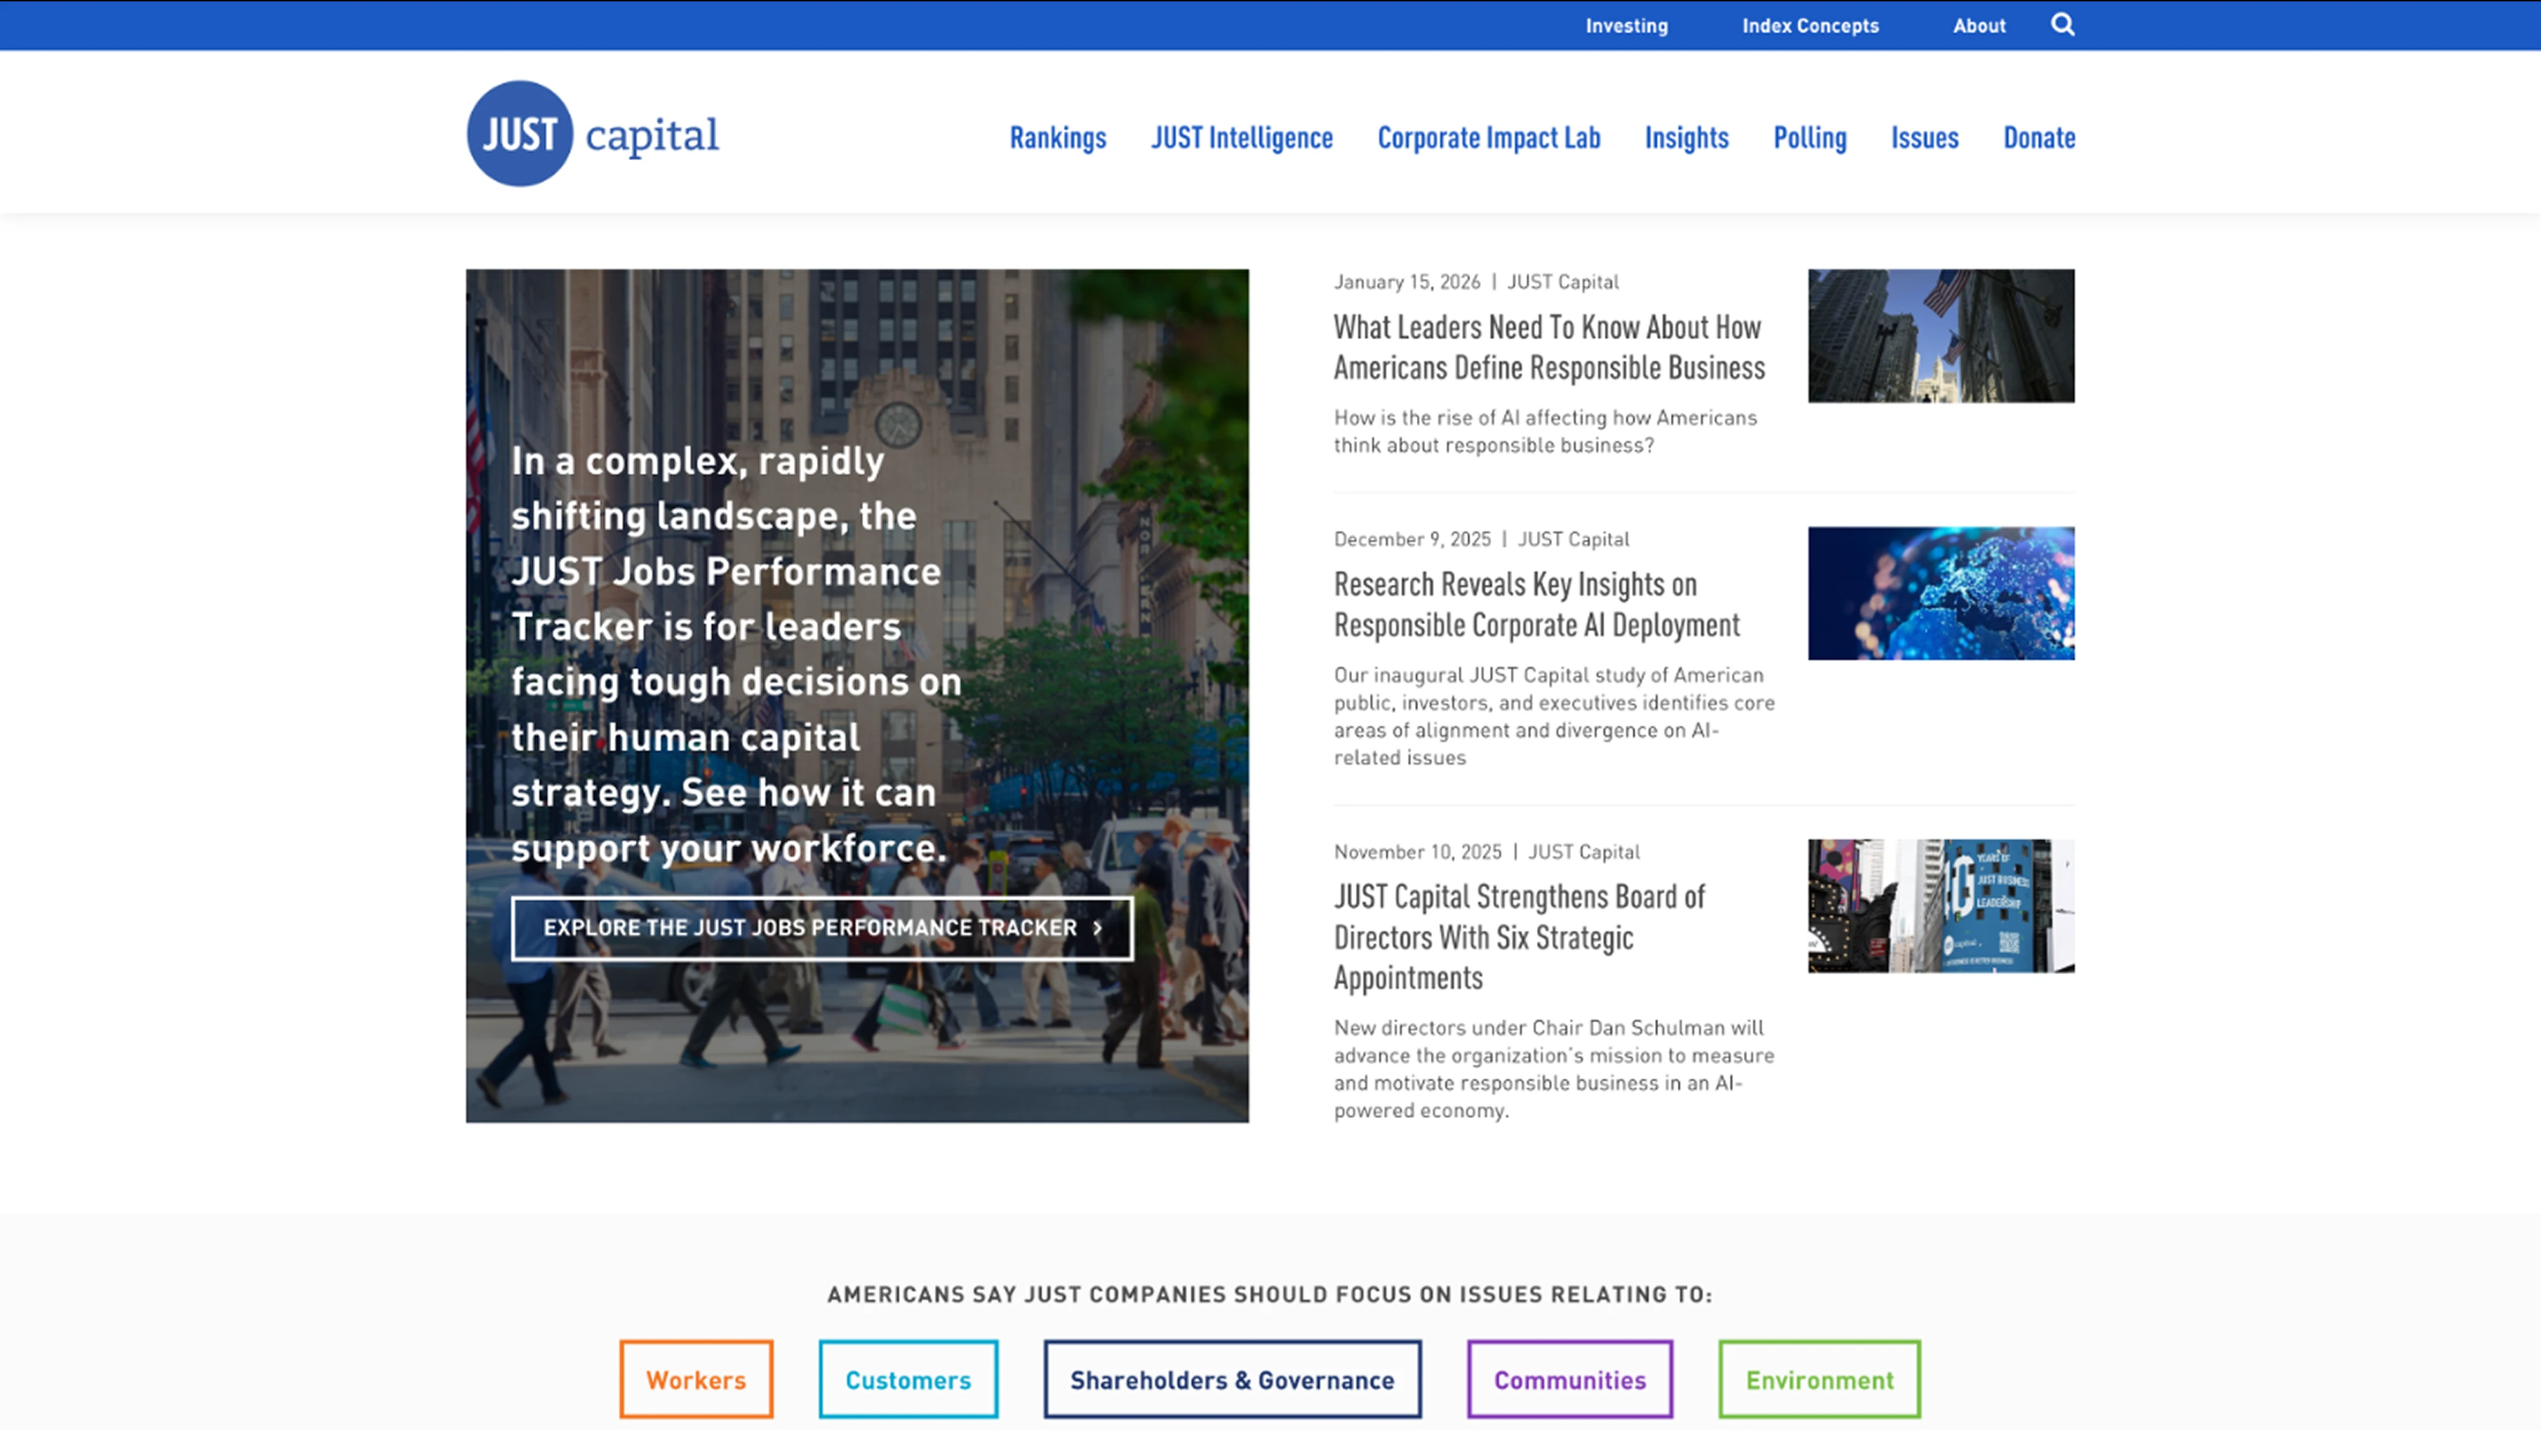Click the 'Our inaugural JUST Capital study' summary
Viewport: 2541px width, 1430px height.
(x=1554, y=716)
